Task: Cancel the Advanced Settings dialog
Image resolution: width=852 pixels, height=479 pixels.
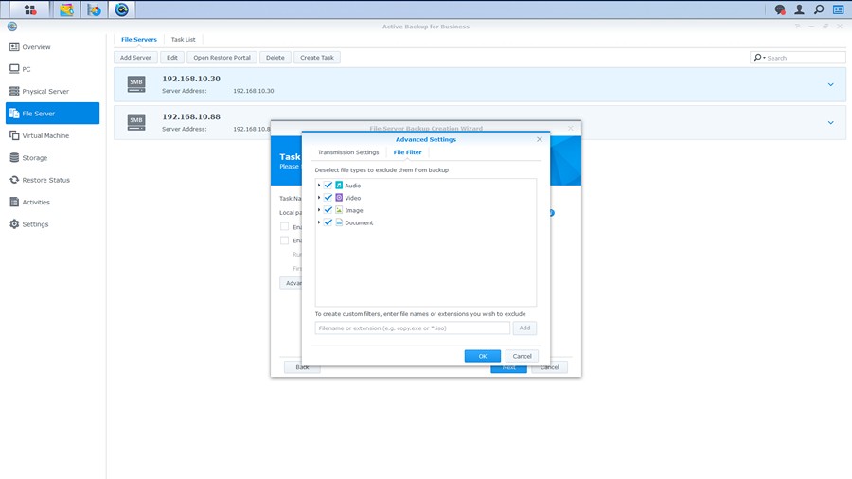Action: tap(522, 356)
